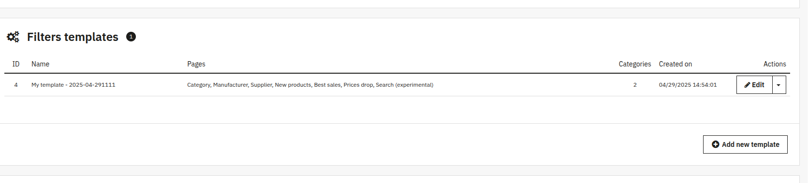The image size is (808, 183).
Task: Click the template ID cell showing 4
Action: (16, 85)
